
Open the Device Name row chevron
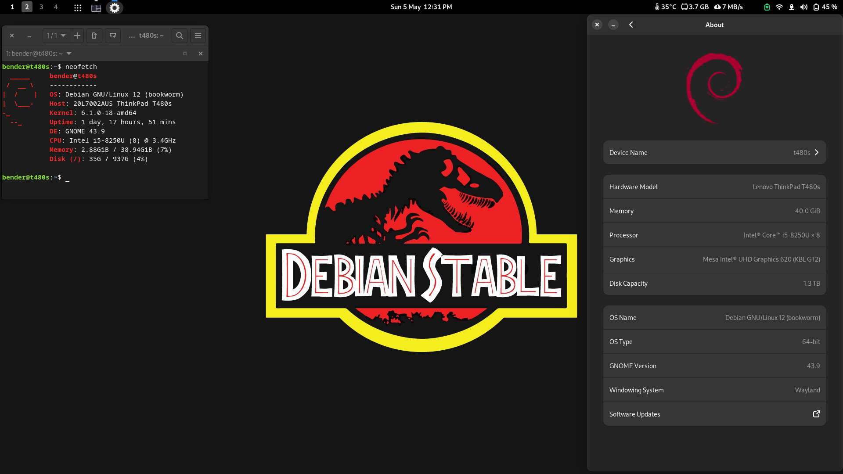point(817,152)
